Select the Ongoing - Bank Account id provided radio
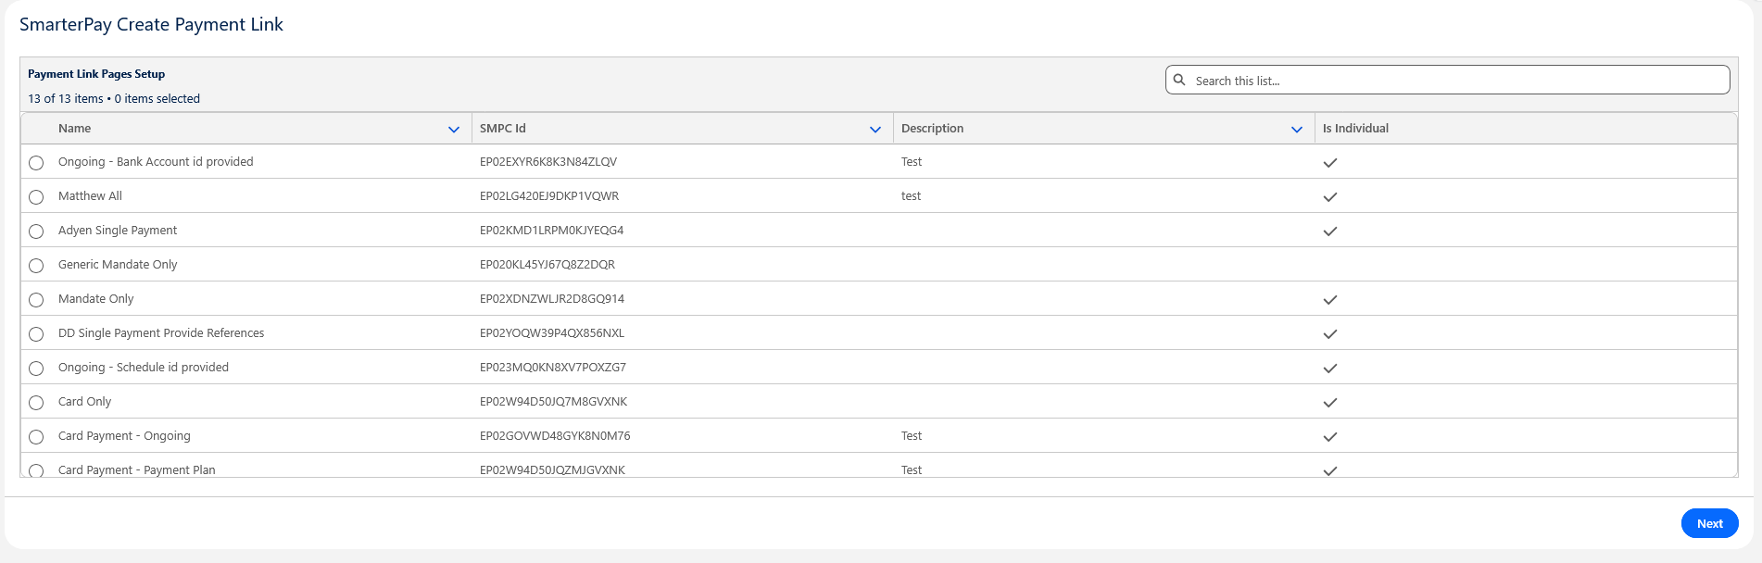The height and width of the screenshot is (563, 1762). point(36,163)
